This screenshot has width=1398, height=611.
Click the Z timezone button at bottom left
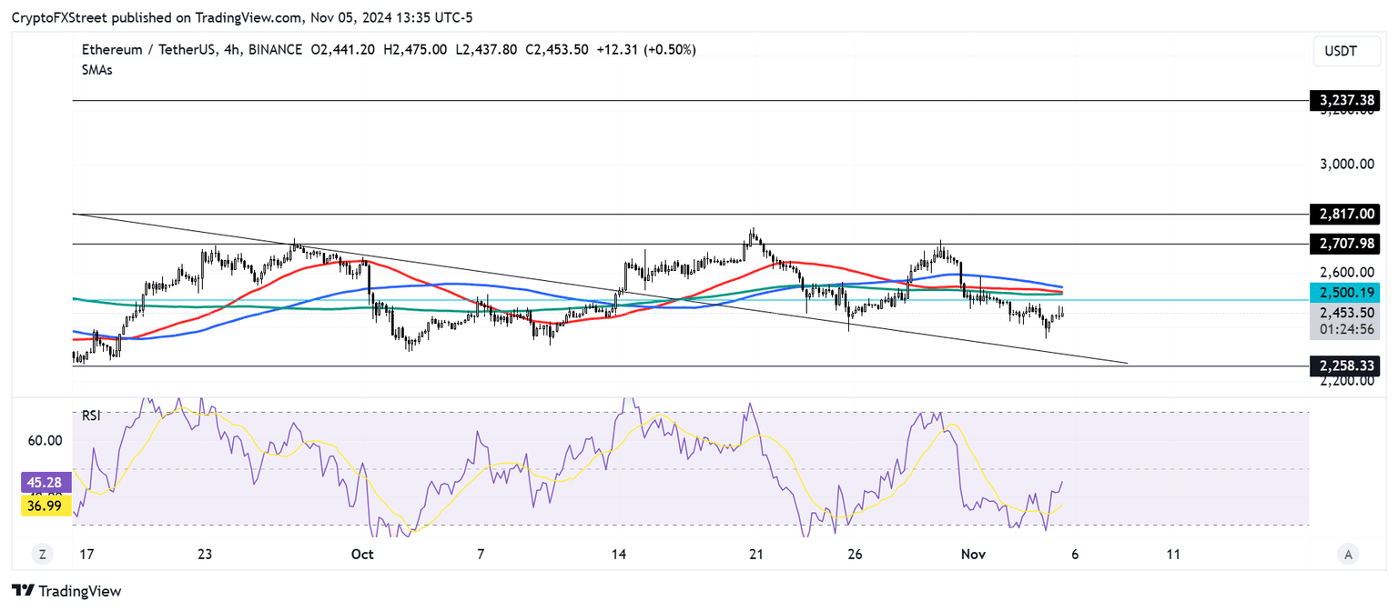(42, 554)
